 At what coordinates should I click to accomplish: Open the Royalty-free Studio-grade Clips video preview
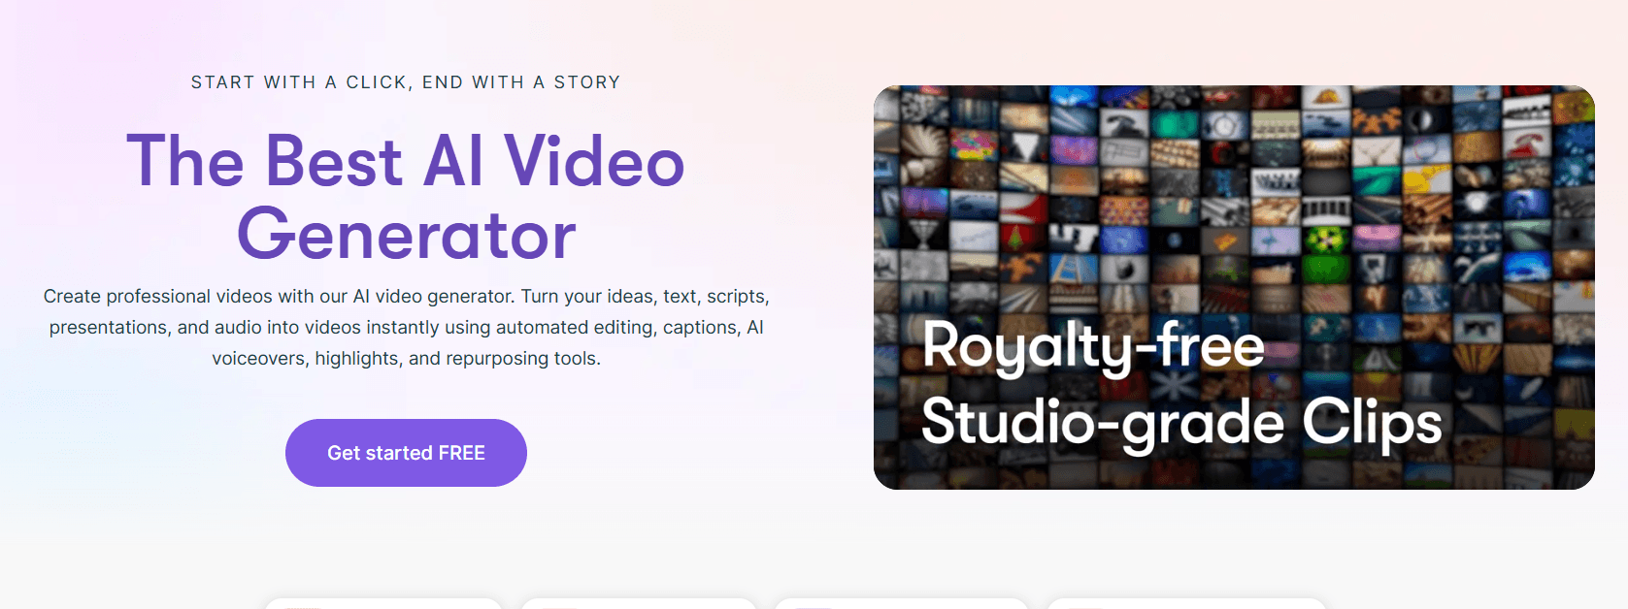[x=1234, y=287]
